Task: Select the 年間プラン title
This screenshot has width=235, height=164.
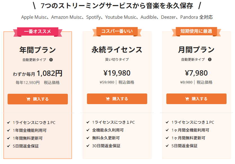Action: point(38,50)
